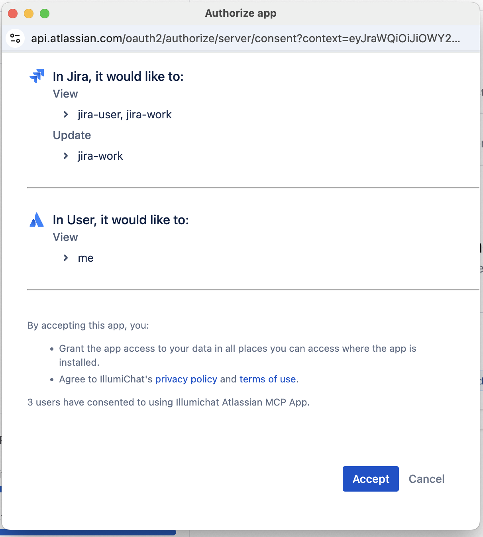Click the Authorize app title bar text
Image resolution: width=483 pixels, height=537 pixels.
[240, 13]
